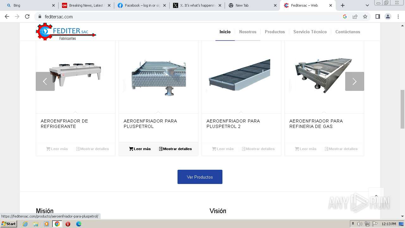
Task: Open media player from taskbar
Action: (47, 224)
